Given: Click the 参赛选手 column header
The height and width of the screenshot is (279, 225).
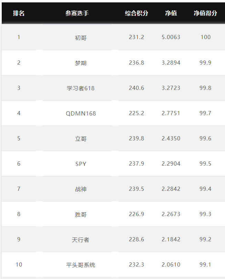Looking at the screenshot, I should coord(77,13).
